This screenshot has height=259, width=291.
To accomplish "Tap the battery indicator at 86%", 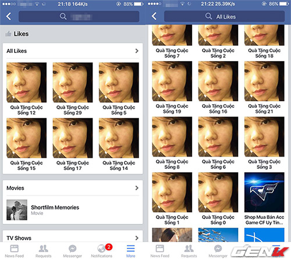I will 284,4.
